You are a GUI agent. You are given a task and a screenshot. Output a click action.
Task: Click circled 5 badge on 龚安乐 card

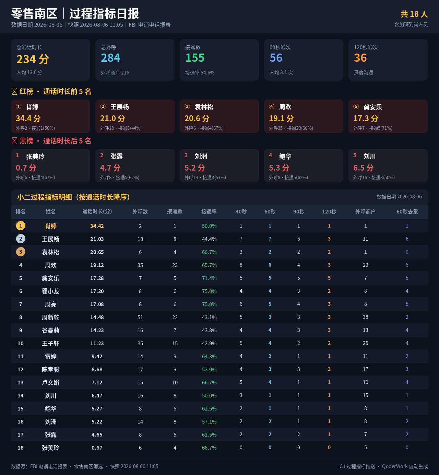point(356,106)
